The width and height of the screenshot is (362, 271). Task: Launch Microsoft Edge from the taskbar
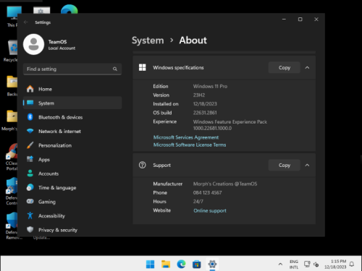[x=181, y=264]
